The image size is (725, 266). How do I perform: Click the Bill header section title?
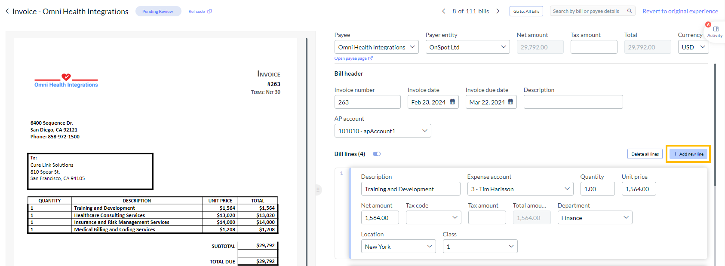[349, 73]
